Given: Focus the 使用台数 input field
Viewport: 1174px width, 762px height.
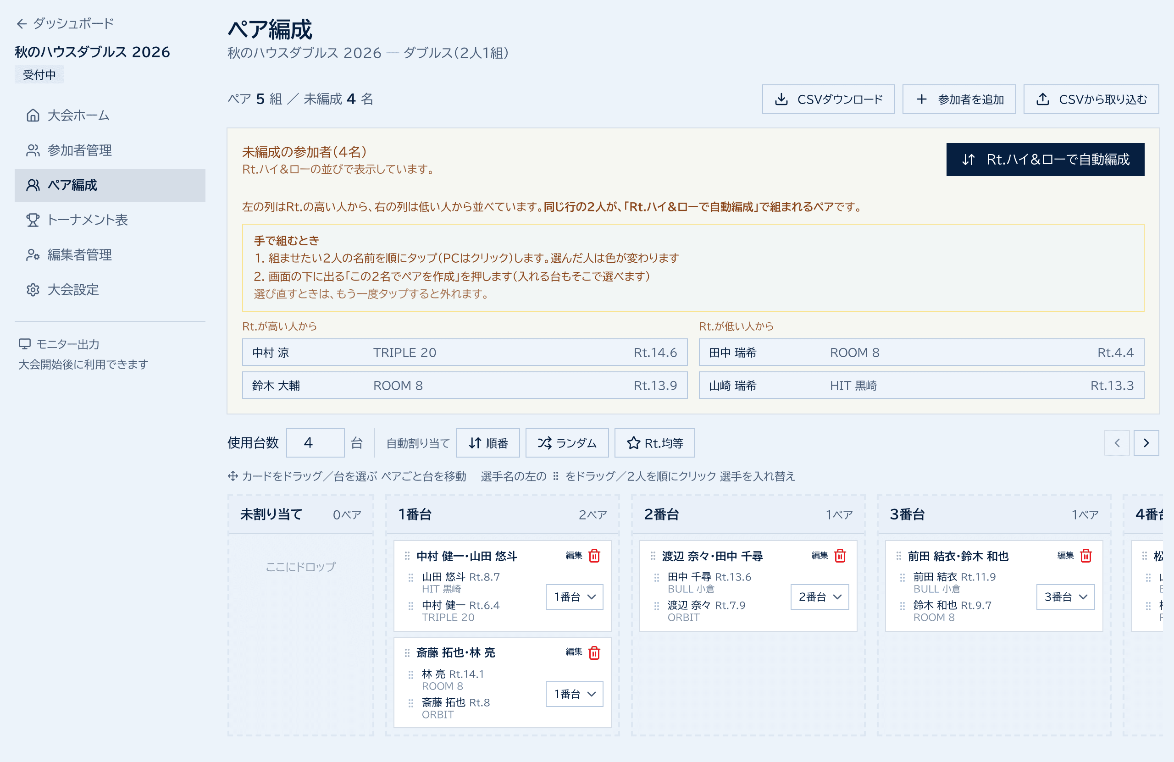Looking at the screenshot, I should tap(315, 443).
